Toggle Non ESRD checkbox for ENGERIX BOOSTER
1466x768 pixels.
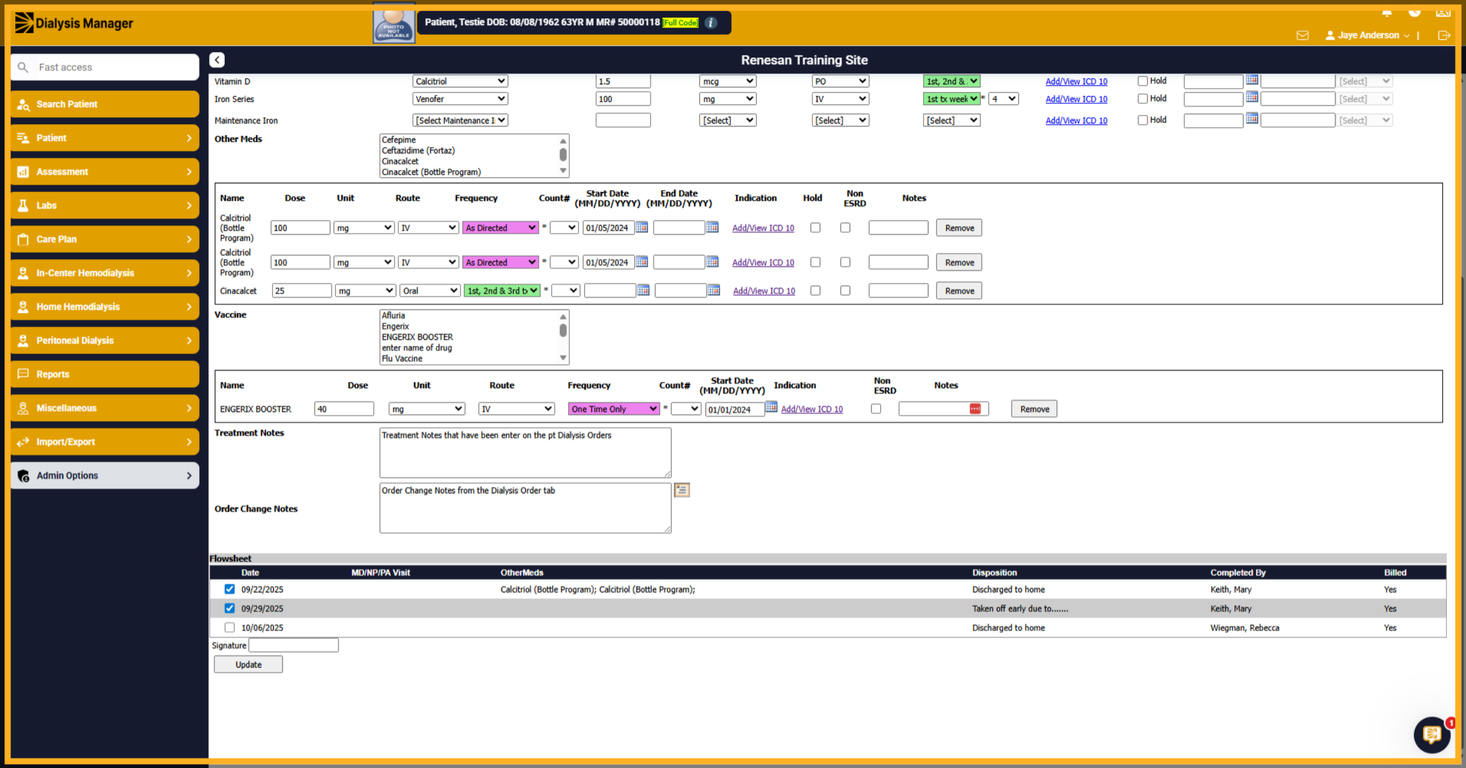tap(876, 409)
